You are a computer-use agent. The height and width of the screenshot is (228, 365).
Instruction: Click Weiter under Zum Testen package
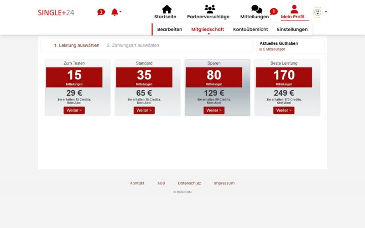click(74, 110)
